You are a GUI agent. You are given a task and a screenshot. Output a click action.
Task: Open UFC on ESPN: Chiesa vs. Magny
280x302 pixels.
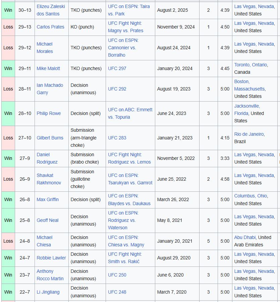tap(126, 241)
